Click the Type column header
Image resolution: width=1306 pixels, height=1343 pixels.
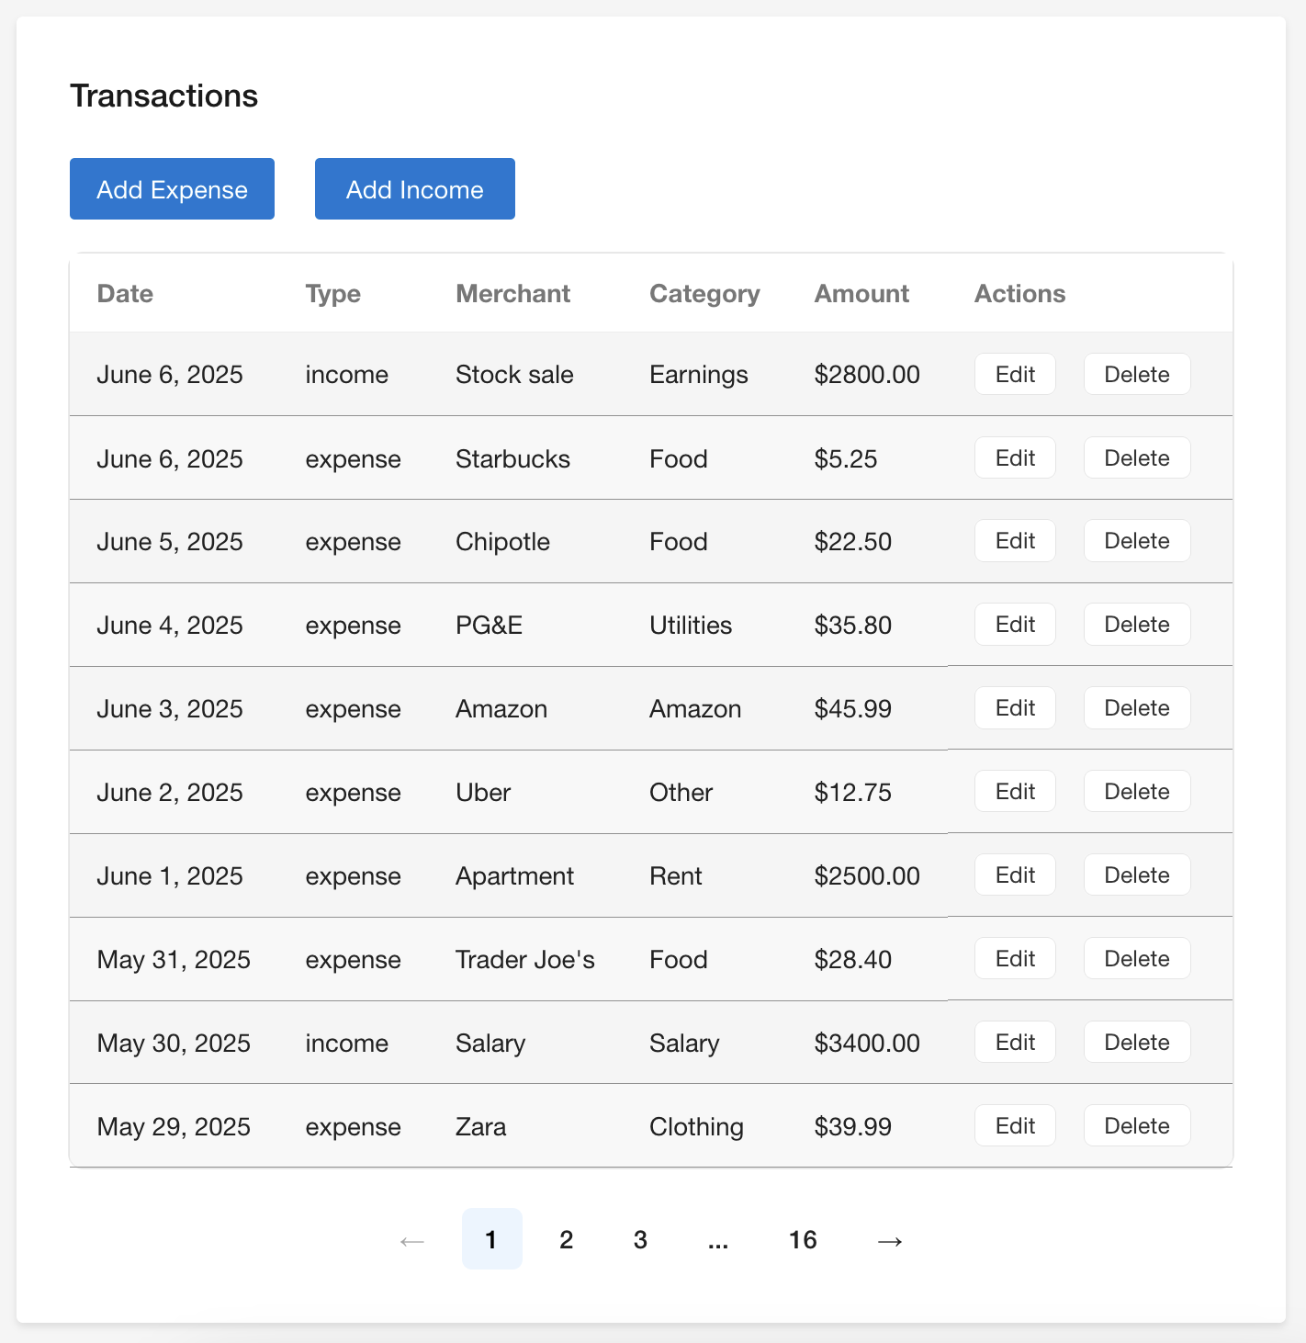click(x=332, y=294)
